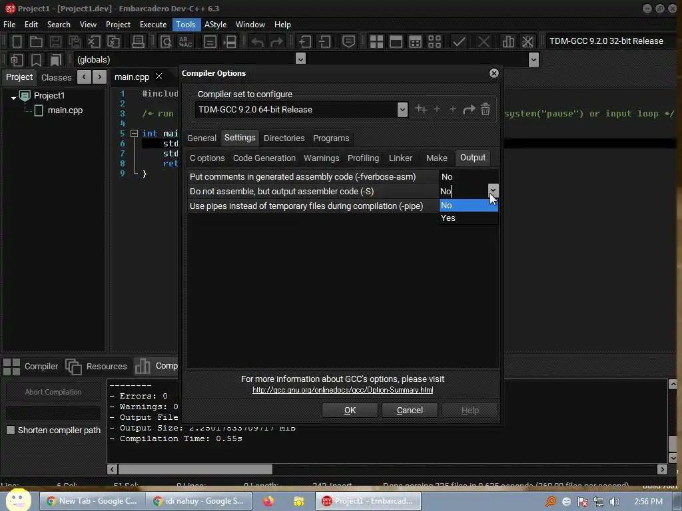Click the Replace (AB AC) toolbar icon
The width and height of the screenshot is (682, 511).
pos(186,41)
